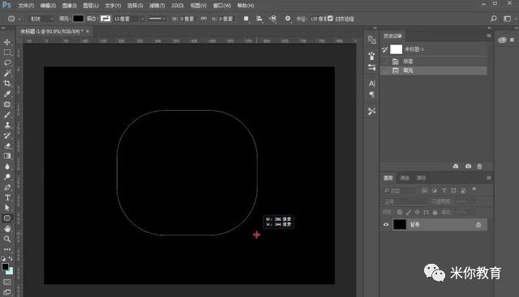
Task: Hide the background layer eye icon
Action: 386,225
